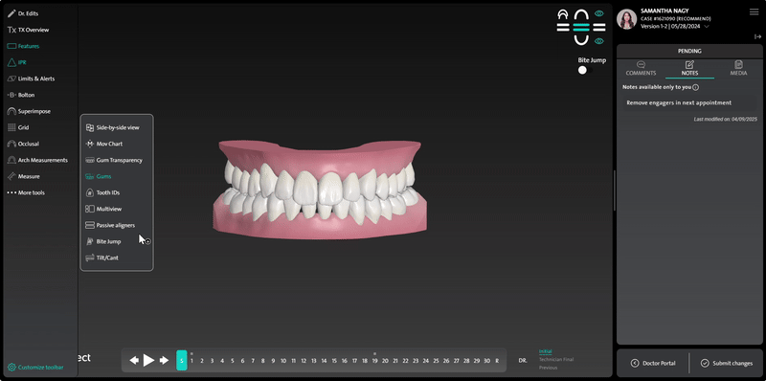This screenshot has height=381, width=766.
Task: Activate the Grid overlay tool
Action: point(18,127)
